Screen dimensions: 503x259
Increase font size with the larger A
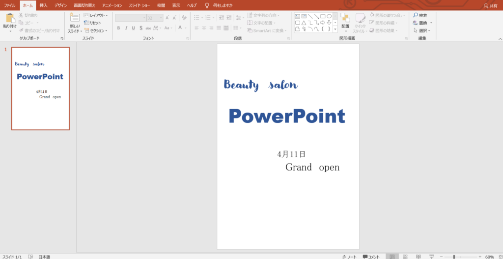(167, 18)
